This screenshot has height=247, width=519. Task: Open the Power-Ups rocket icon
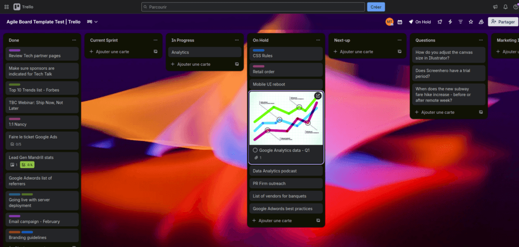tap(439, 22)
